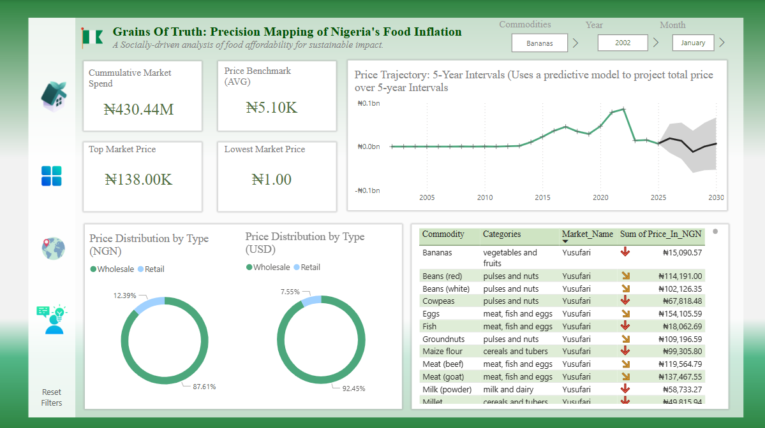Image resolution: width=765 pixels, height=428 pixels.
Task: Click the table scrollbar dot at top right
Action: point(715,231)
